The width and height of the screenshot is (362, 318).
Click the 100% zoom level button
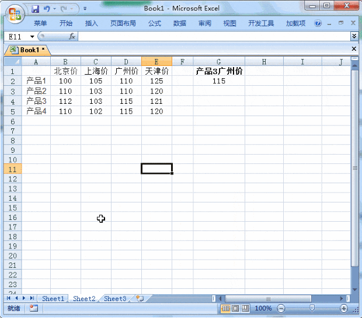click(263, 308)
